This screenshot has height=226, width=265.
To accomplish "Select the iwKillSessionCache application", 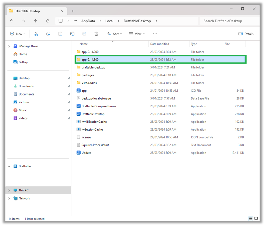I will pos(160,122).
